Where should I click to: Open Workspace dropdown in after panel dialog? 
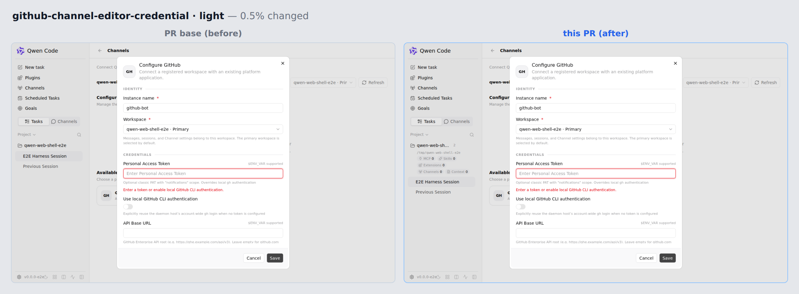(x=596, y=129)
